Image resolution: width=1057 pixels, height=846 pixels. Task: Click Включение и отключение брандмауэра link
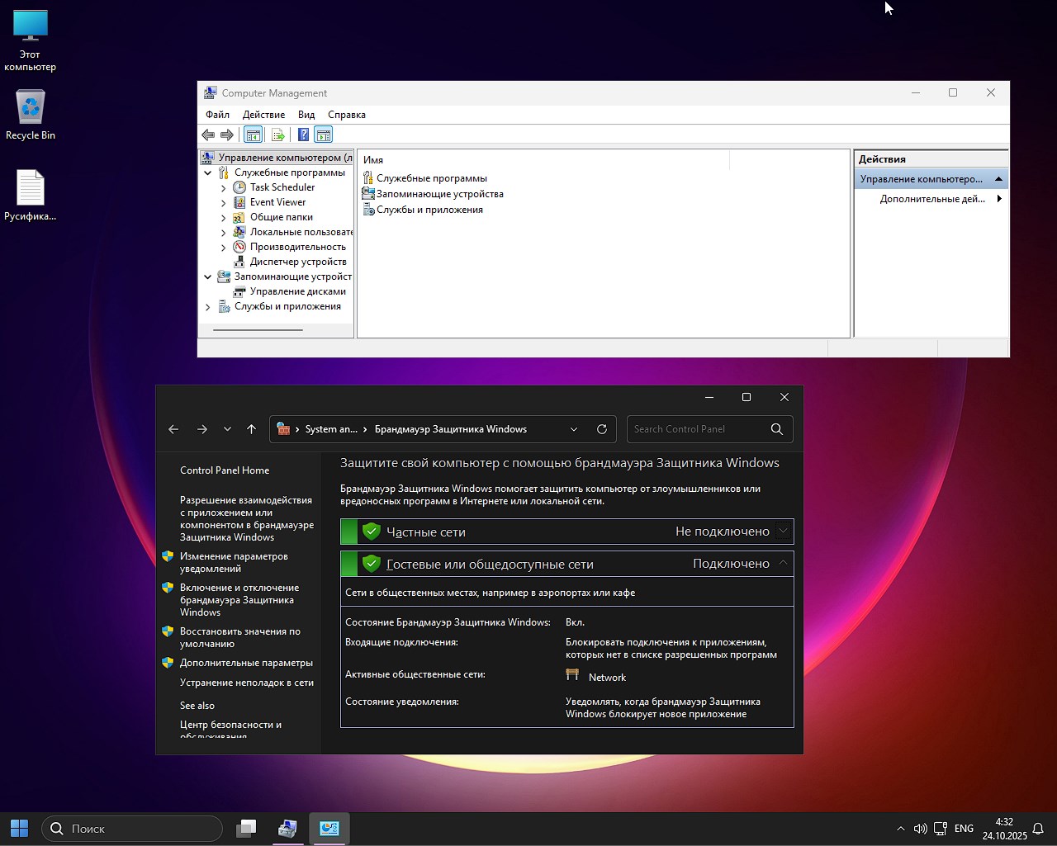[239, 600]
